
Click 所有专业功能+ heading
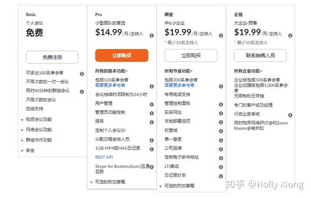point(178,71)
